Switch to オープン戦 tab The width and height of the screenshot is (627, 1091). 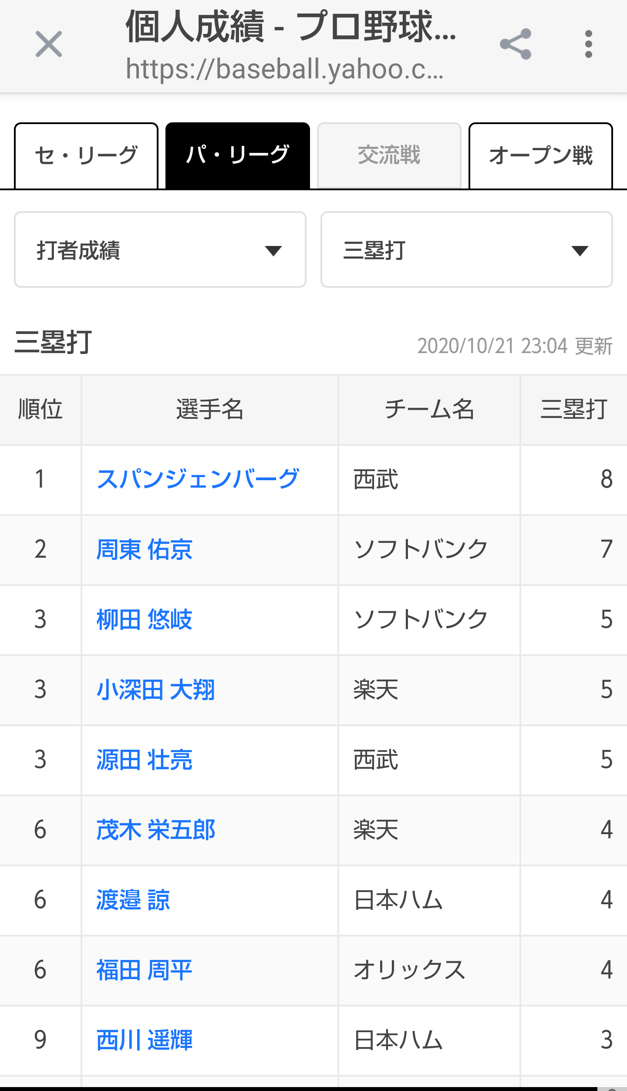(541, 156)
